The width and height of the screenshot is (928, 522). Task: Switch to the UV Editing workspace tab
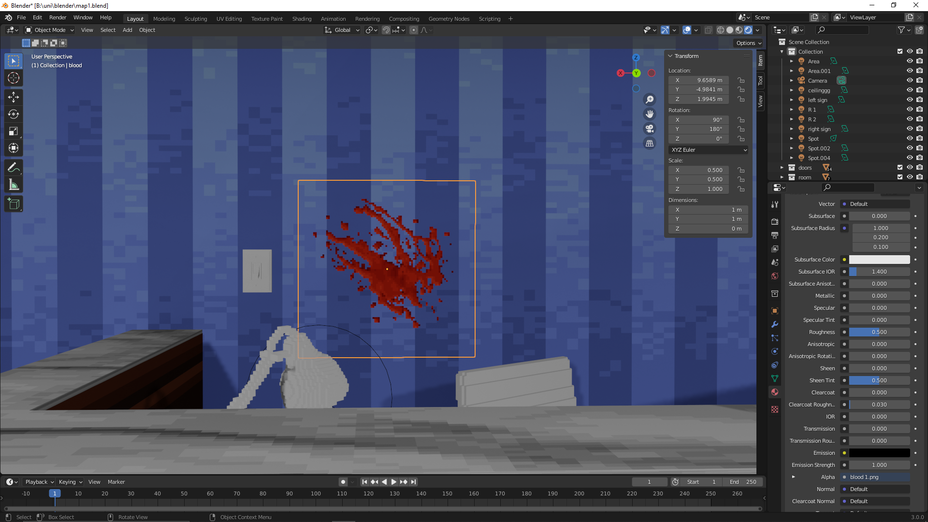[229, 19]
